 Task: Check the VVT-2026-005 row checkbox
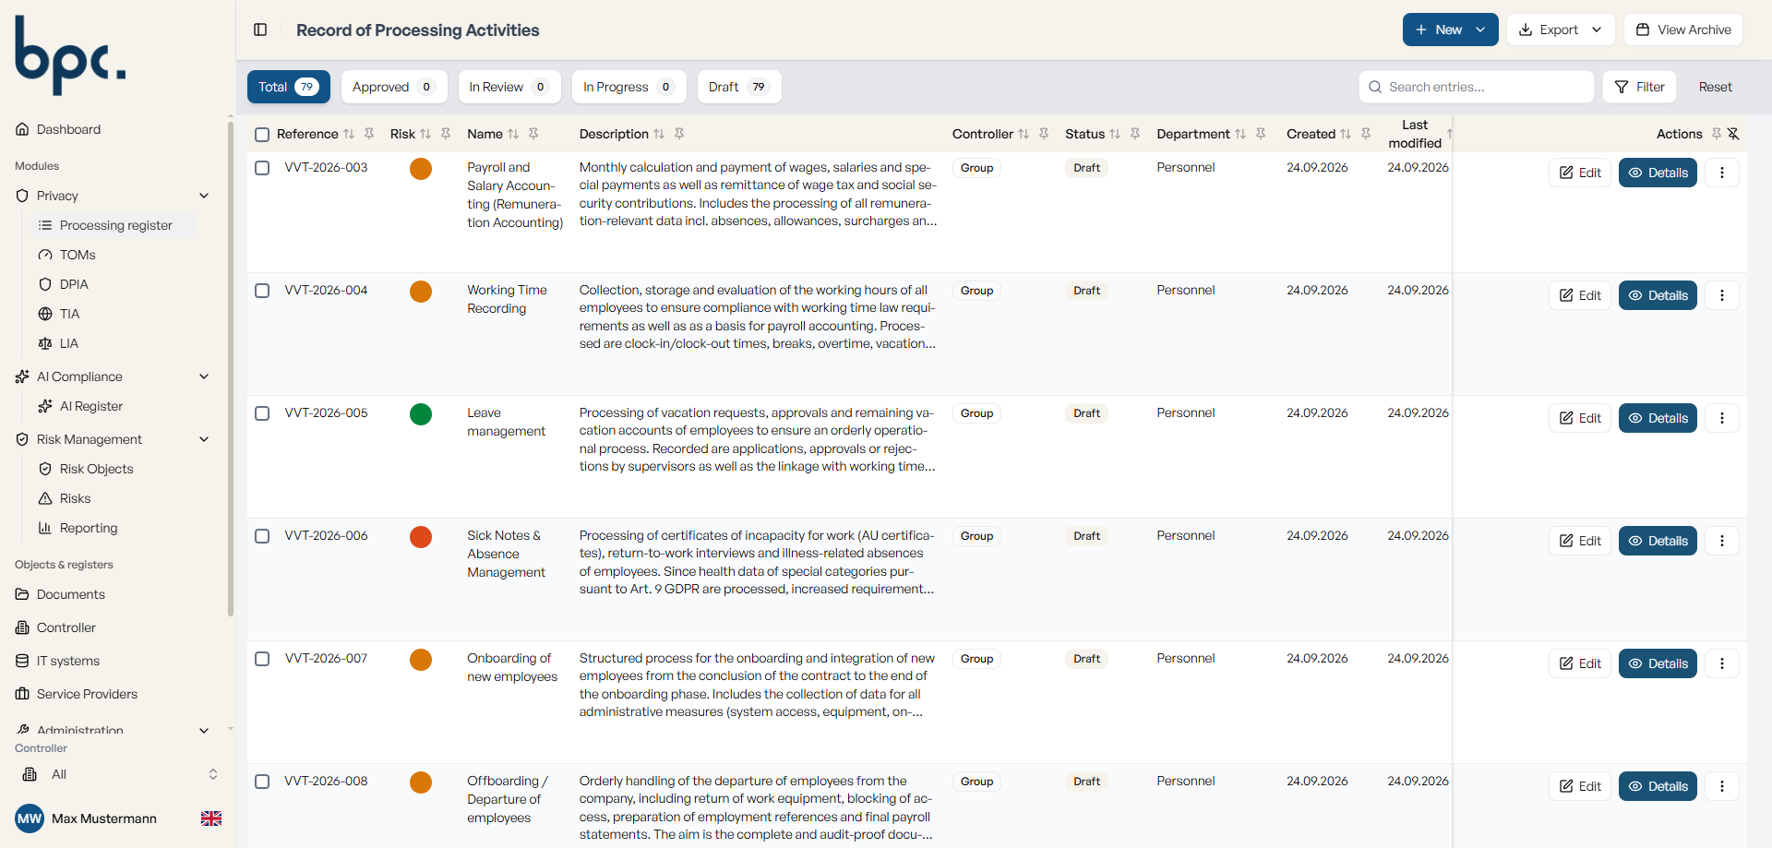[x=262, y=413]
